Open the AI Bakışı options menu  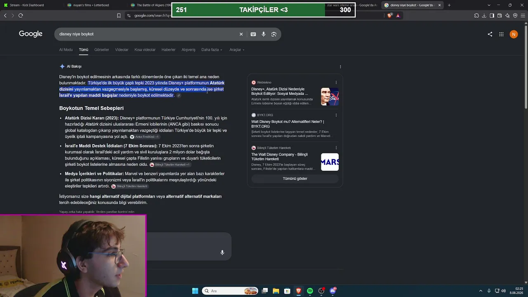[340, 66]
